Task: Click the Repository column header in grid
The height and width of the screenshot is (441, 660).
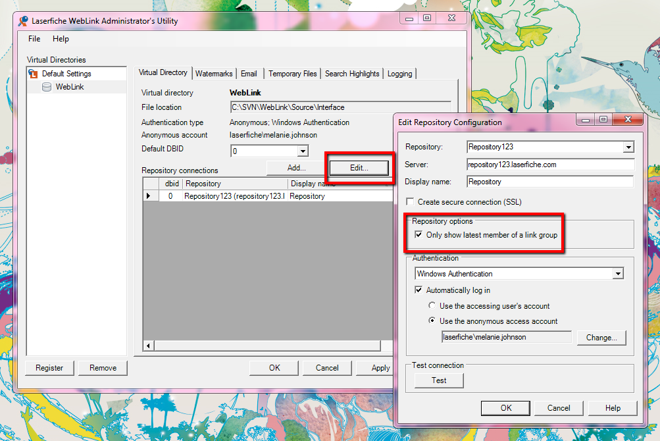Action: point(236,184)
